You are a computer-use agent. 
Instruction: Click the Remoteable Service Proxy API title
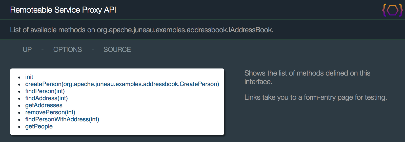click(x=63, y=10)
